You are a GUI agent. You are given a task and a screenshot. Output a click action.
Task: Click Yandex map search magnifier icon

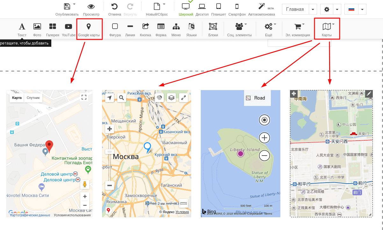(x=121, y=98)
